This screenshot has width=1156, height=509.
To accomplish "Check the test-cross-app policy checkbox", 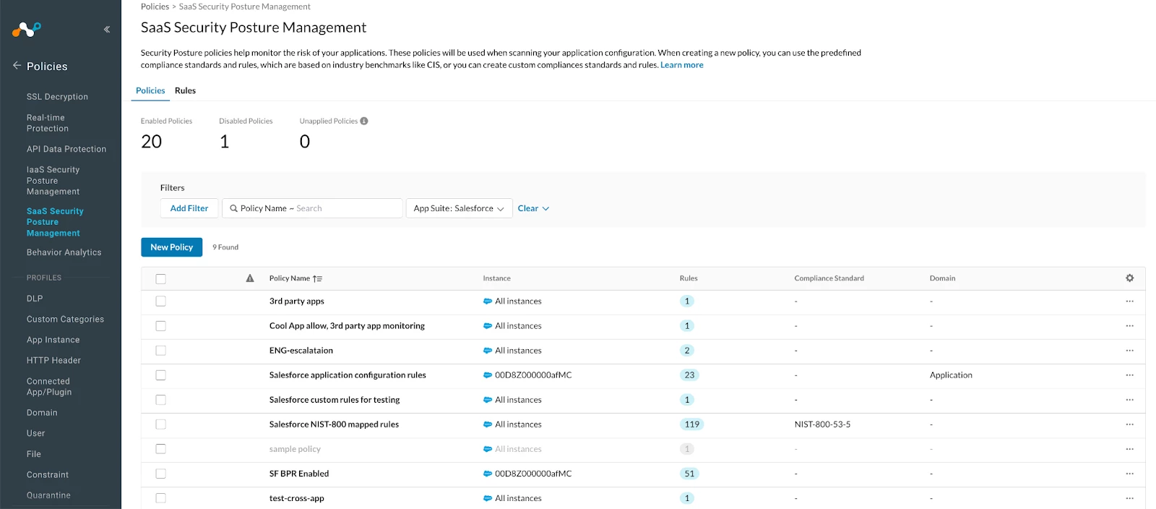I will 160,498.
